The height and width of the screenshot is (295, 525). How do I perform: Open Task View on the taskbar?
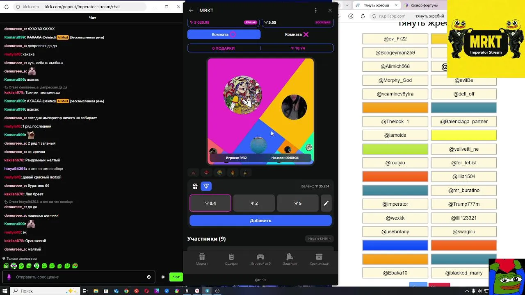pyautogui.click(x=85, y=291)
